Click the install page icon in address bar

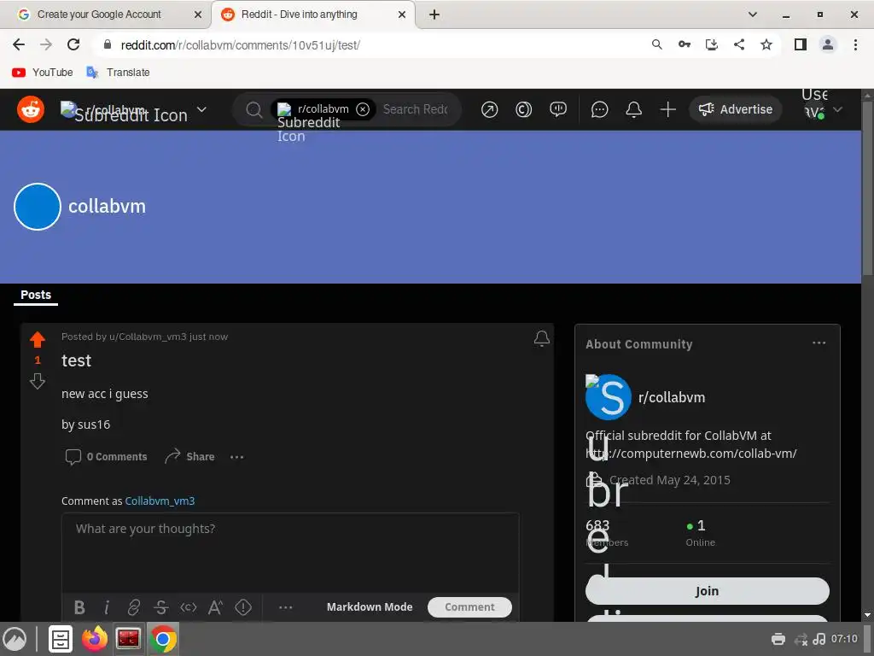(x=711, y=44)
